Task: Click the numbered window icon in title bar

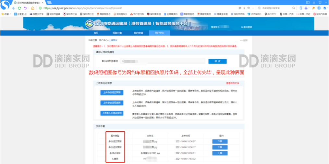Action: [x=308, y=3]
